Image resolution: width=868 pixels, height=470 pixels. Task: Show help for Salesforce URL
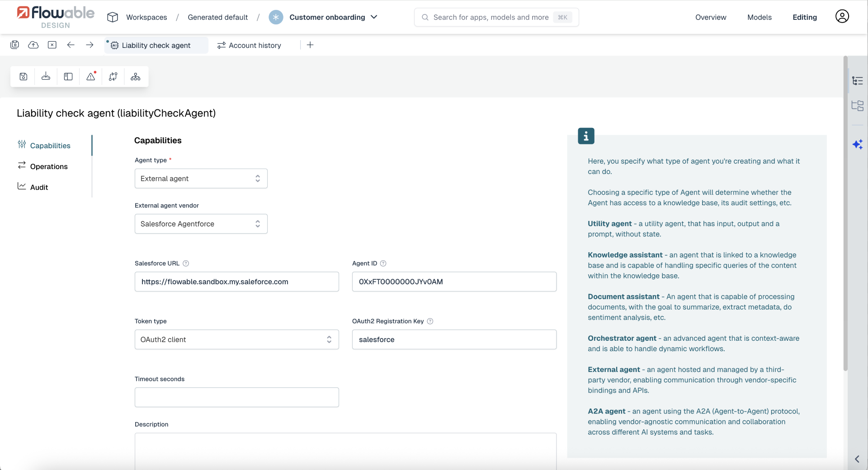click(x=185, y=263)
